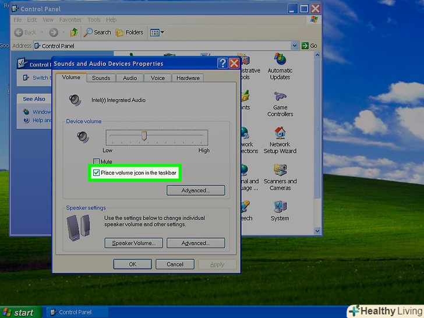Select the Volume tab
This screenshot has width=424, height=318.
pos(71,77)
